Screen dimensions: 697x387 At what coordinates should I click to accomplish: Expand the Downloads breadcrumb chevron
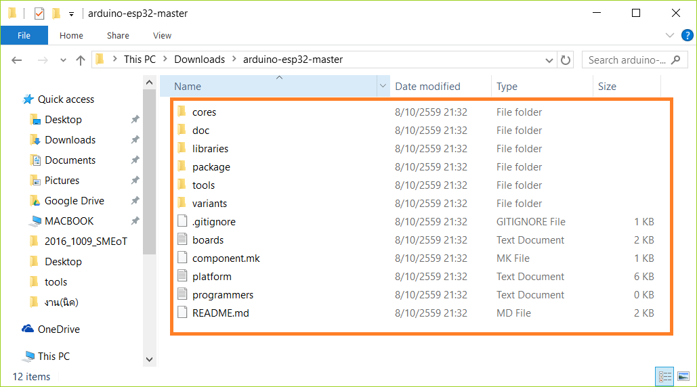(234, 59)
